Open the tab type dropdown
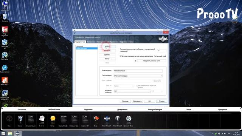Screen dimensions: 242x136 click(x=138, y=76)
